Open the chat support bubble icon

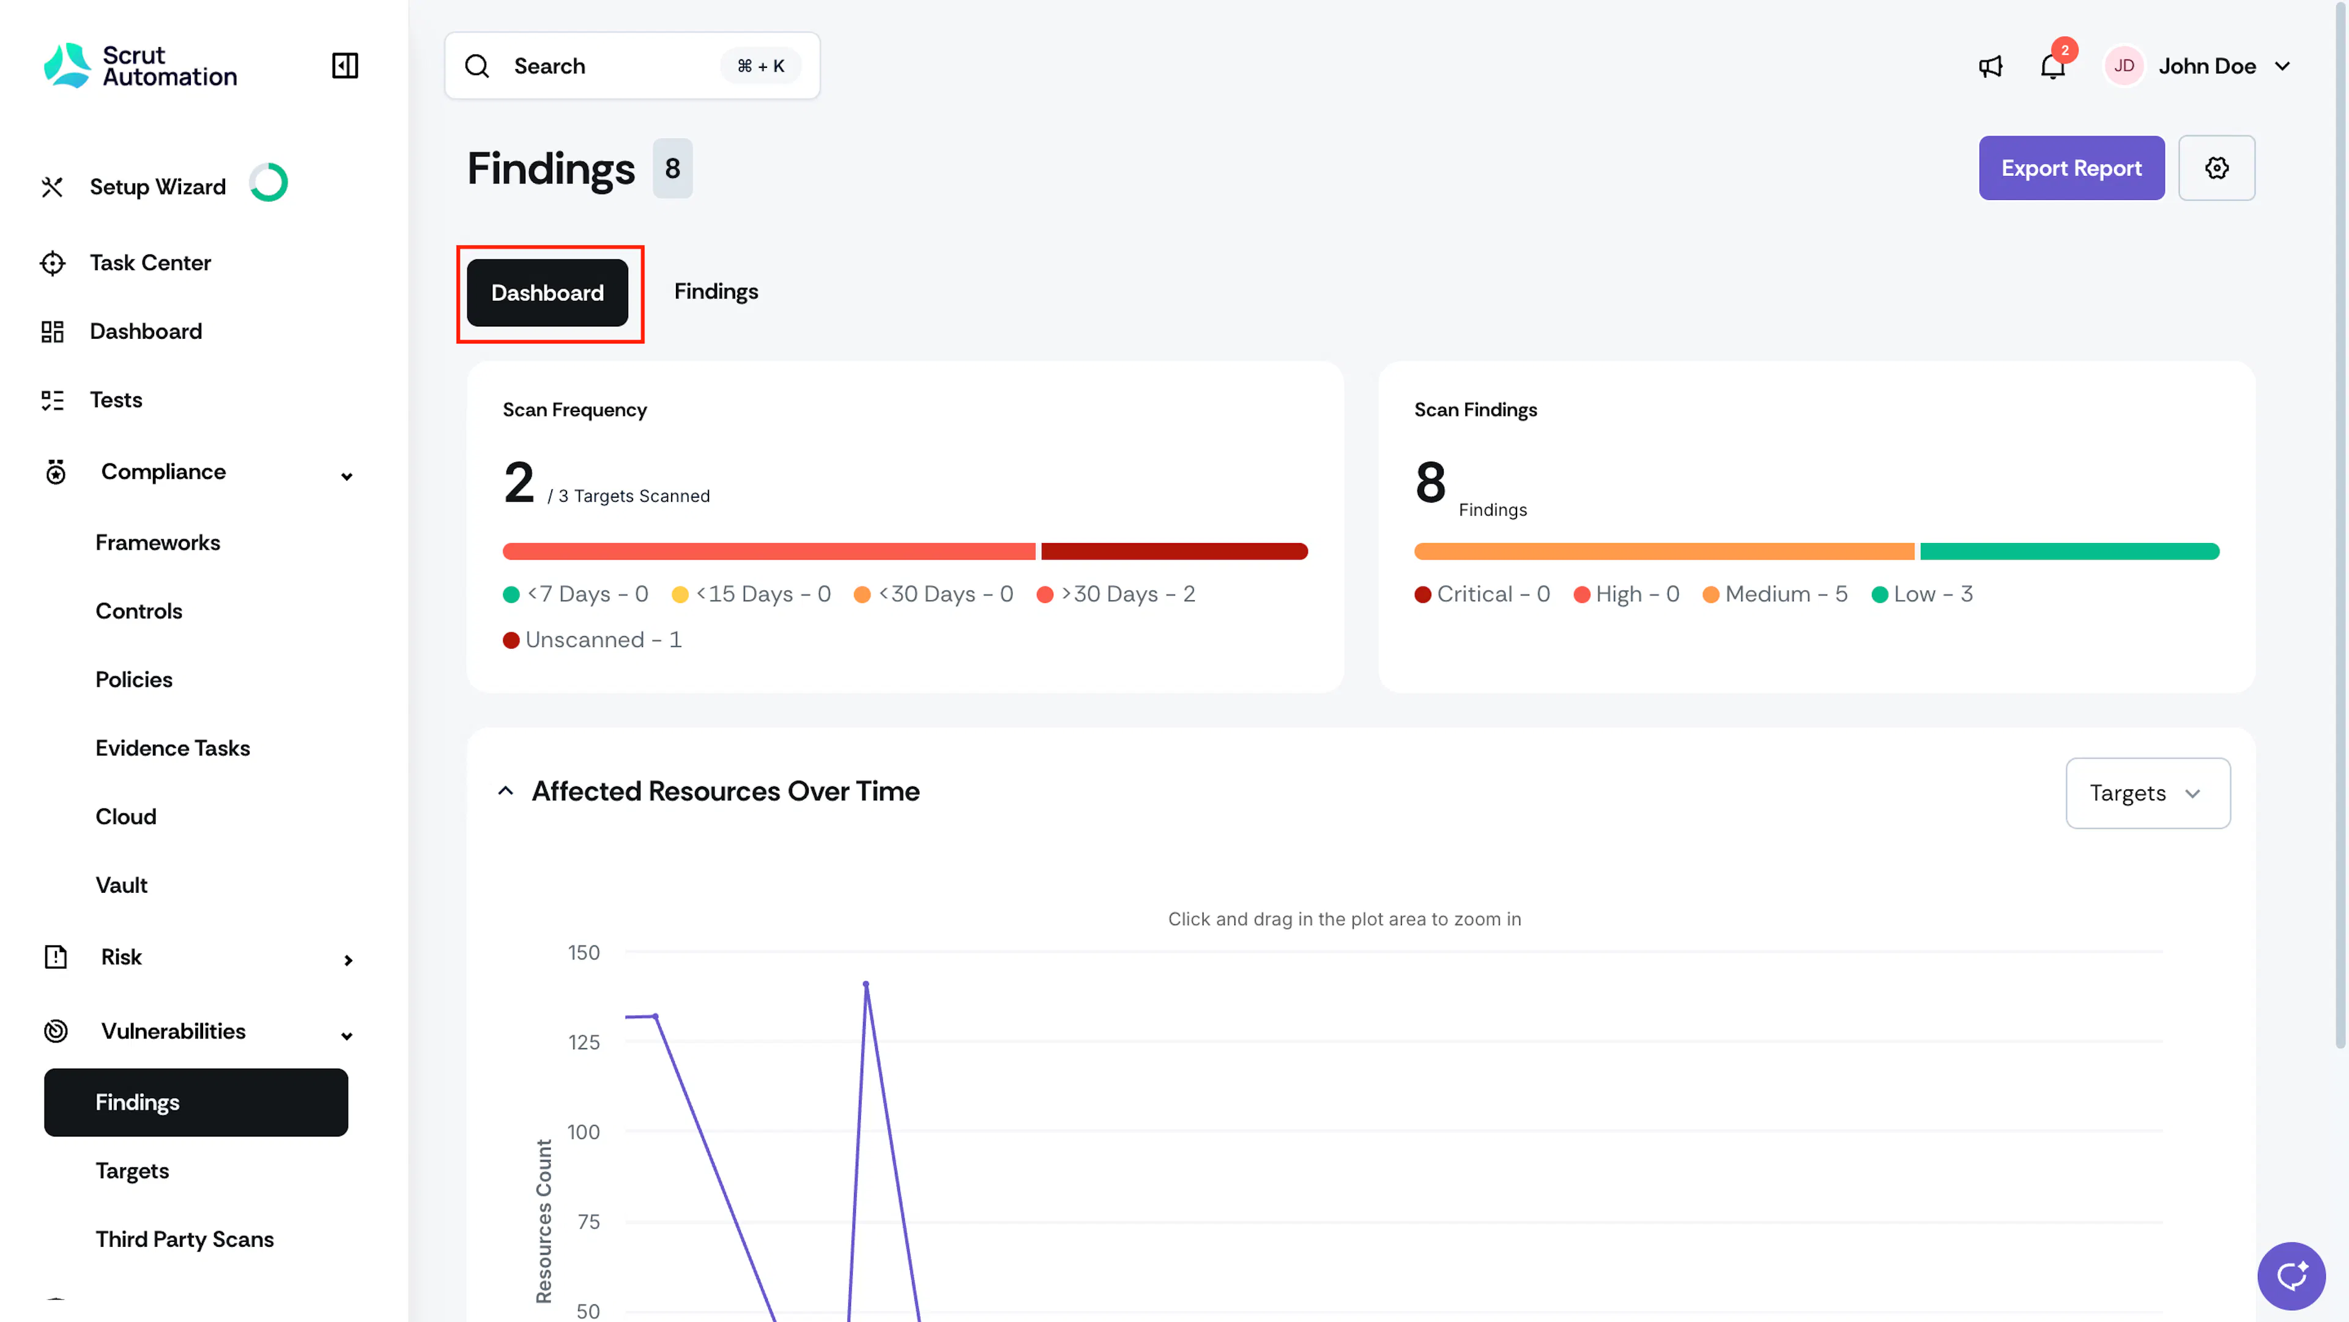2291,1276
